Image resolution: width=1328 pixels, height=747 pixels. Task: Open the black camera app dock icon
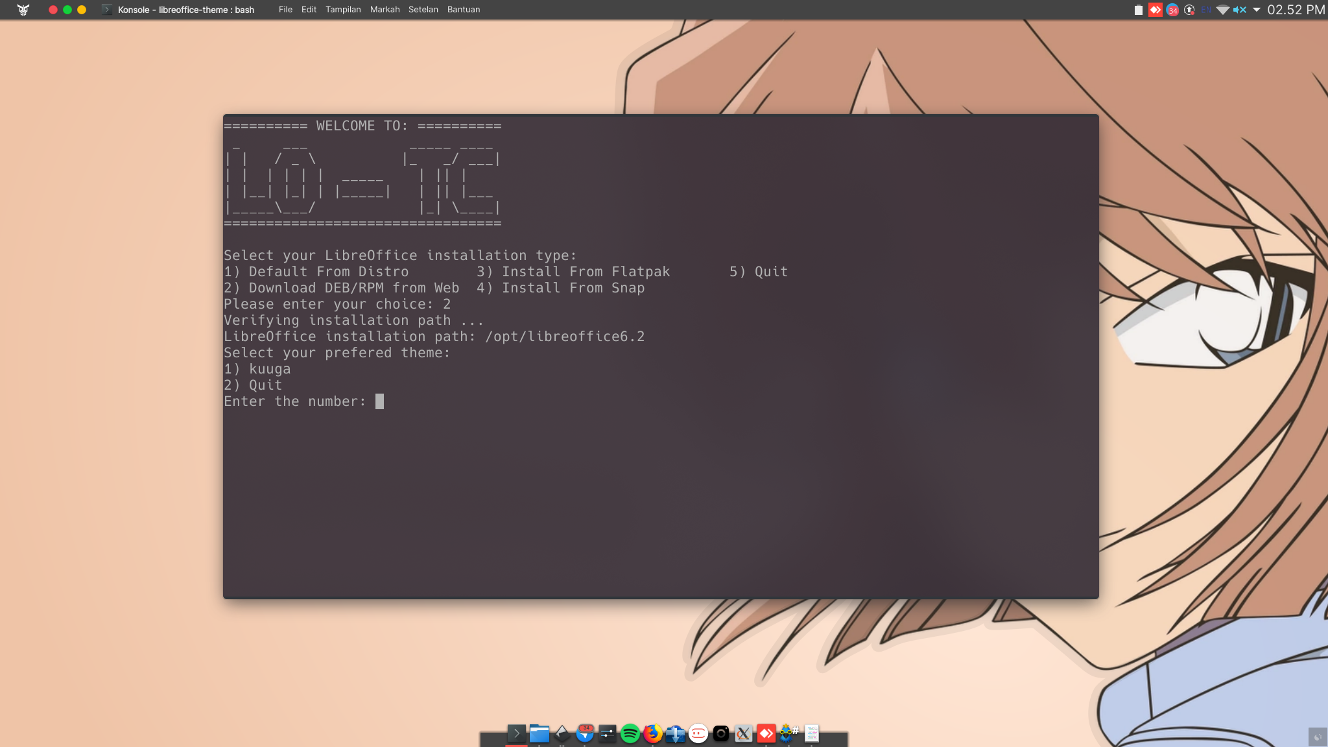coord(721,733)
